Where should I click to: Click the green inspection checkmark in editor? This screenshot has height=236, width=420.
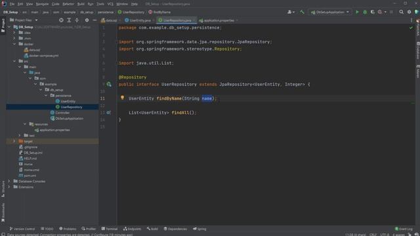(411, 28)
